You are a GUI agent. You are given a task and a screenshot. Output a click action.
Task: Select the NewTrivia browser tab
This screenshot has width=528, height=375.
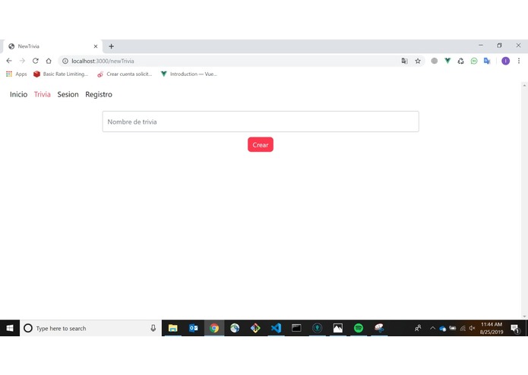point(52,46)
